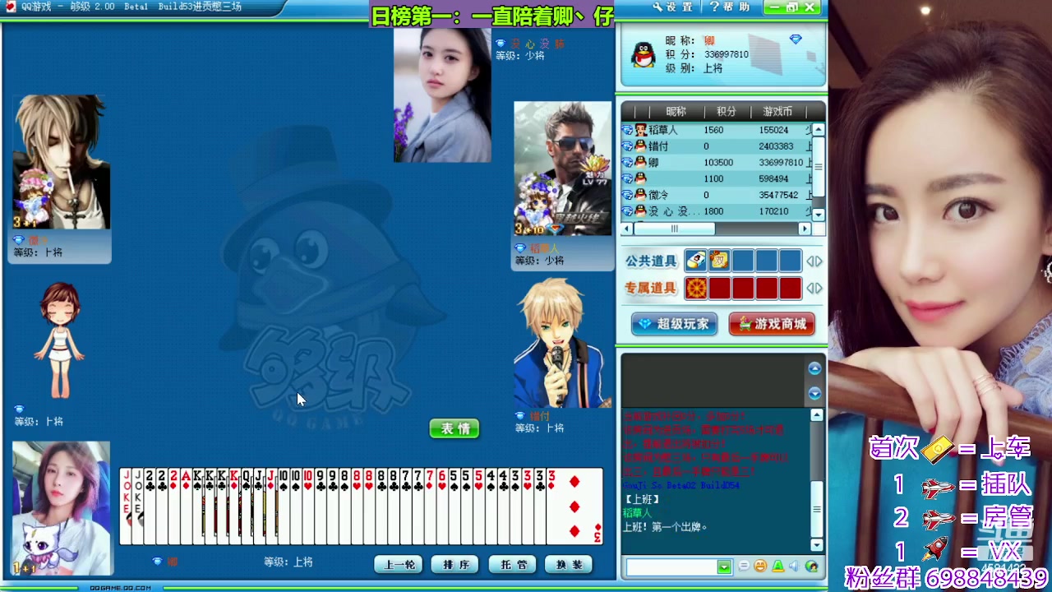Click your own photo avatar at bottom left
Image resolution: width=1052 pixels, height=592 pixels.
[61, 508]
